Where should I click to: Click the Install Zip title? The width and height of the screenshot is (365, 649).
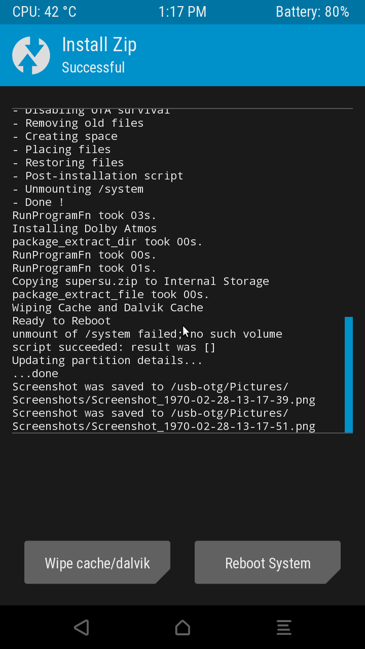tap(99, 45)
